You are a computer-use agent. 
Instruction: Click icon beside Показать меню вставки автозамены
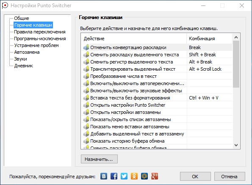[86, 127]
